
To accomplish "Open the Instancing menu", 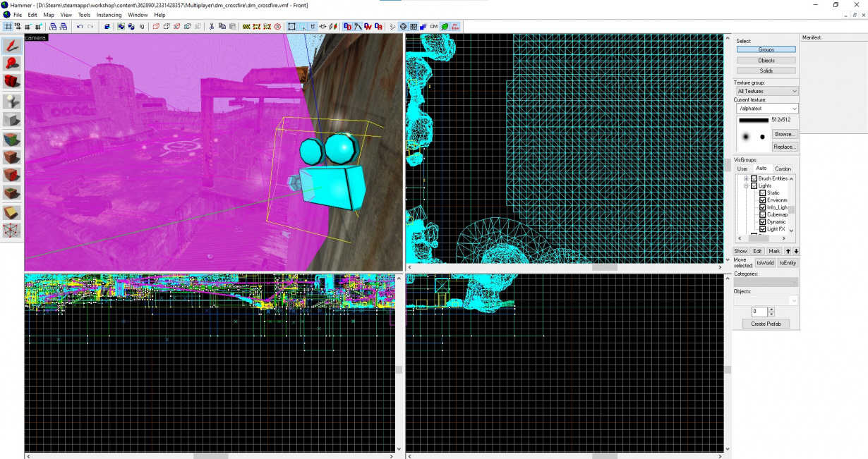I will click(108, 14).
